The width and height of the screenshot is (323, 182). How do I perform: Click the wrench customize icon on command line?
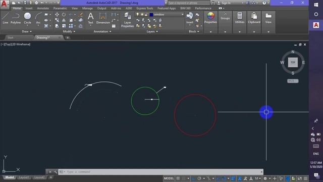[x=55, y=172]
